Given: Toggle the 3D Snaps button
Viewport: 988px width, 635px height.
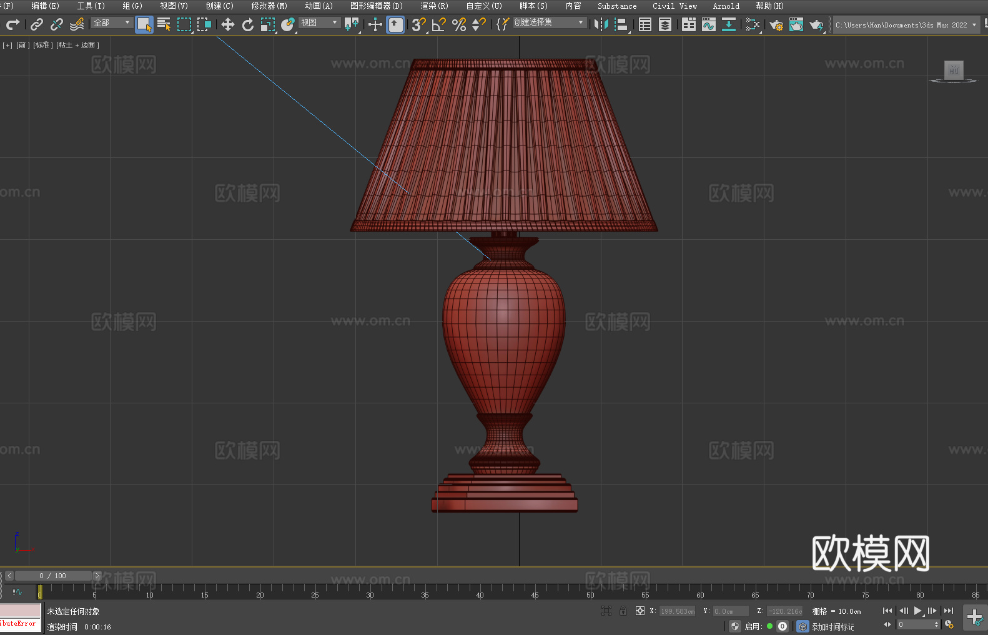Looking at the screenshot, I should pos(418,24).
